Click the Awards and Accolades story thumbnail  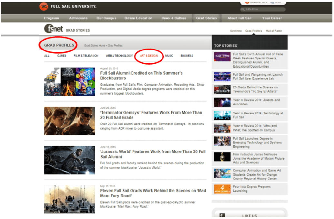(x=222, y=102)
